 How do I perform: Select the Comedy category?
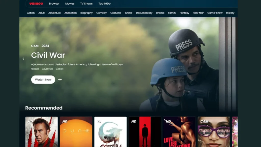click(101, 13)
